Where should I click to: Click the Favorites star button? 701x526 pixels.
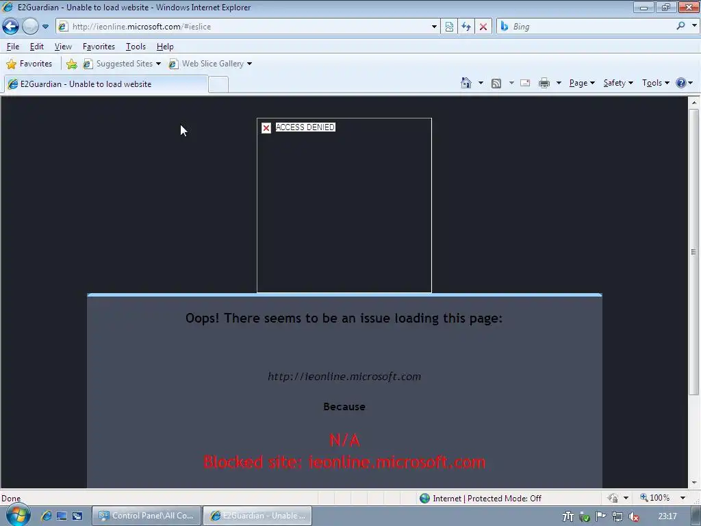tap(29, 64)
